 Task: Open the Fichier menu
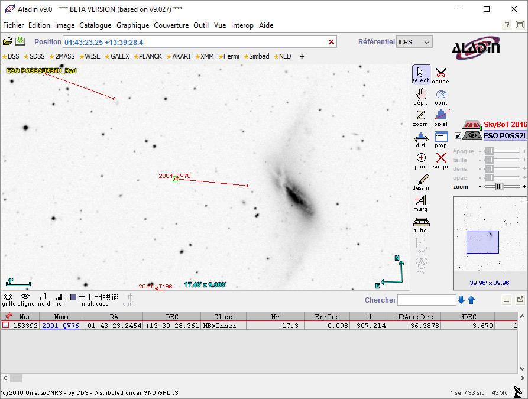click(14, 25)
